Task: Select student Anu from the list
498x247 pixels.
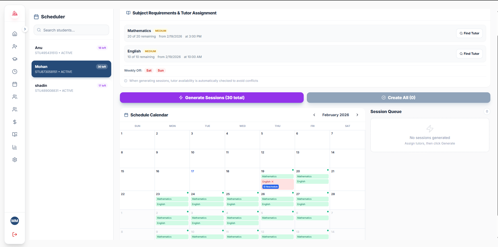Action: 71,50
